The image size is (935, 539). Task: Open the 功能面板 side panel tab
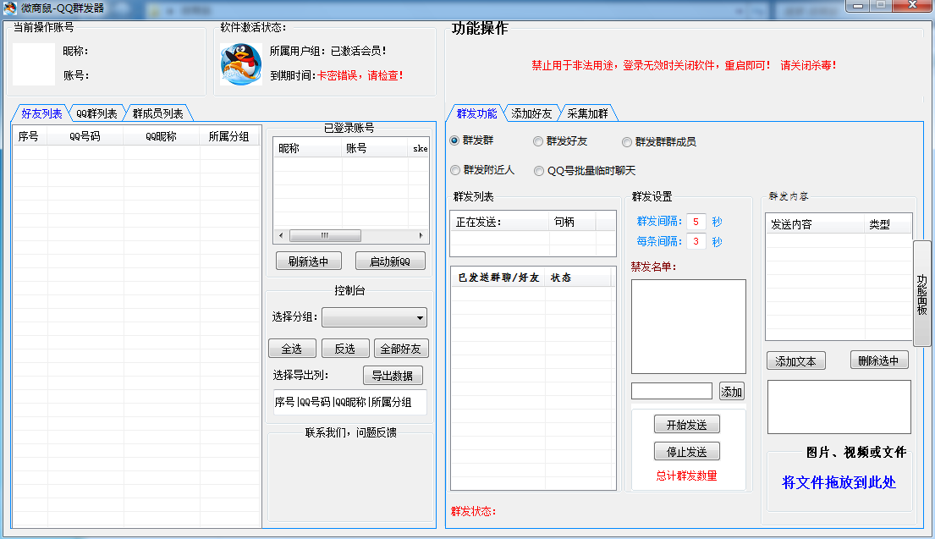point(921,294)
